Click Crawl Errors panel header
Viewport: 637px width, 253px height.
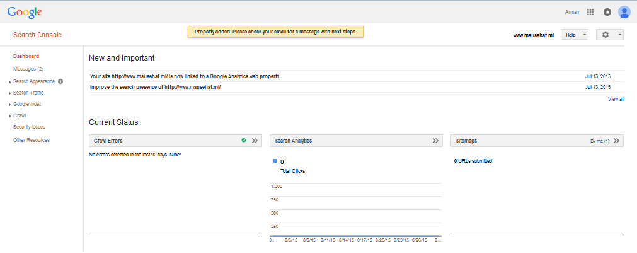pos(175,141)
